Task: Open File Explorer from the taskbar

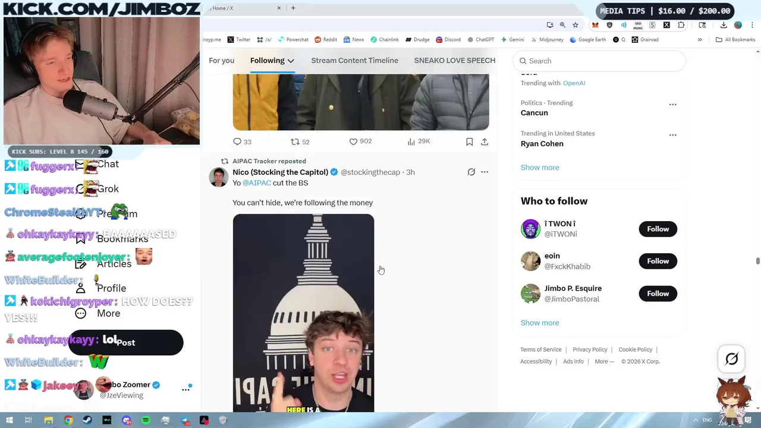Action: click(49, 420)
